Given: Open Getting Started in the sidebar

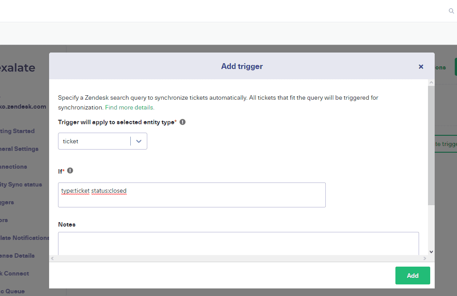Looking at the screenshot, I should point(17,131).
